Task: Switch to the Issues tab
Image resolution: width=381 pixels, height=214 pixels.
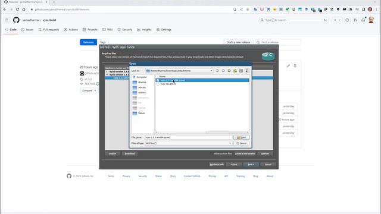Action: [27, 30]
